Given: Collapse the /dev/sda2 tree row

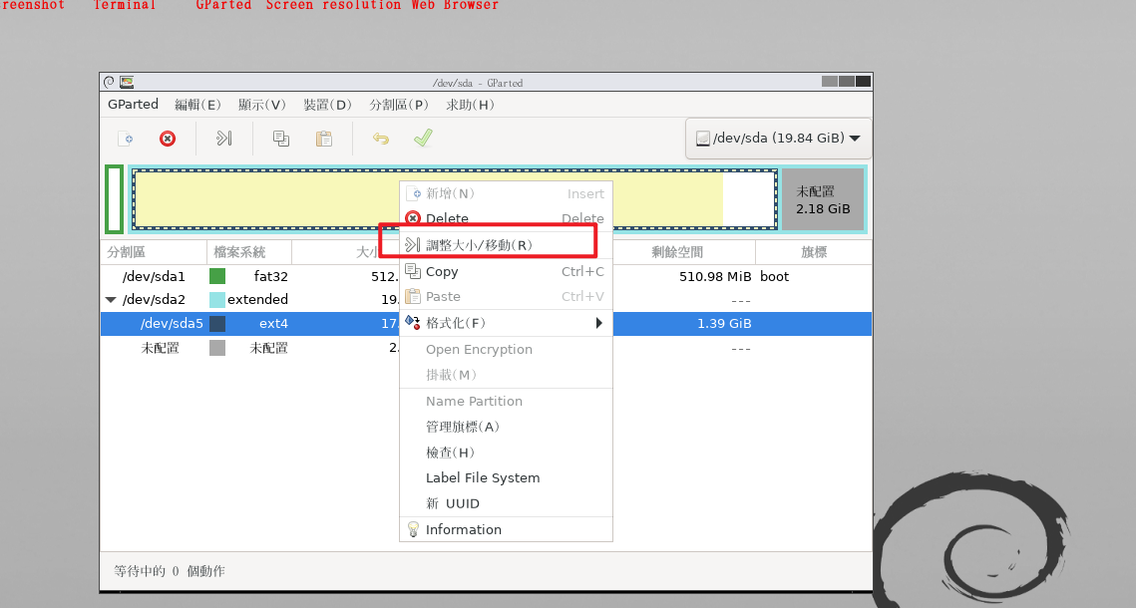Looking at the screenshot, I should [111, 300].
